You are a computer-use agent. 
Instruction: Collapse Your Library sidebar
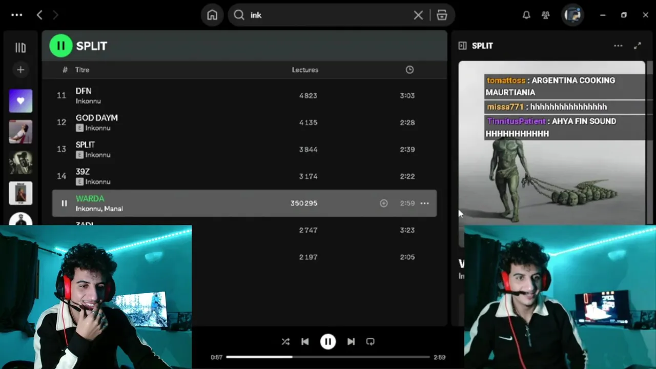click(20, 48)
